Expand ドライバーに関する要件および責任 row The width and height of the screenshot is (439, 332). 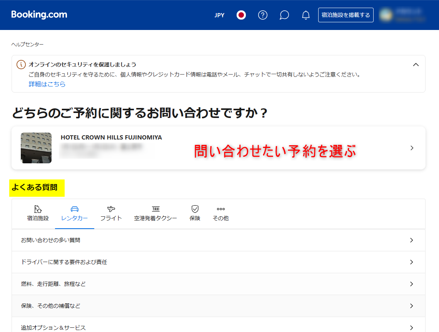[219, 262]
